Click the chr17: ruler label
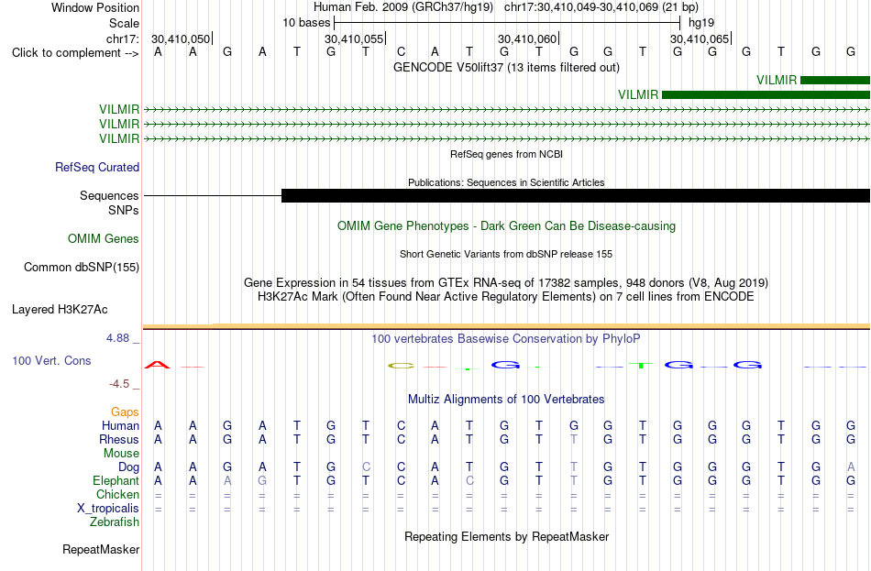Viewport: 871px width, 571px height. (x=122, y=38)
